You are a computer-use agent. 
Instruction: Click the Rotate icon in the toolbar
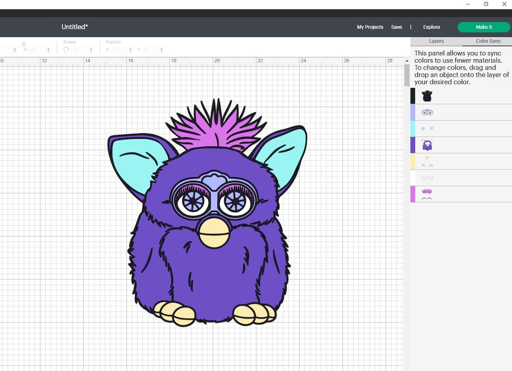coord(66,49)
